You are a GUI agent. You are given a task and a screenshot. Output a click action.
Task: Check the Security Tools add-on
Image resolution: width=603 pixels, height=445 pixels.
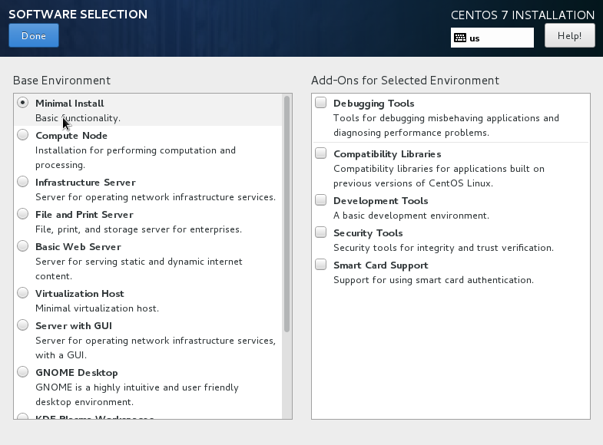(x=321, y=232)
